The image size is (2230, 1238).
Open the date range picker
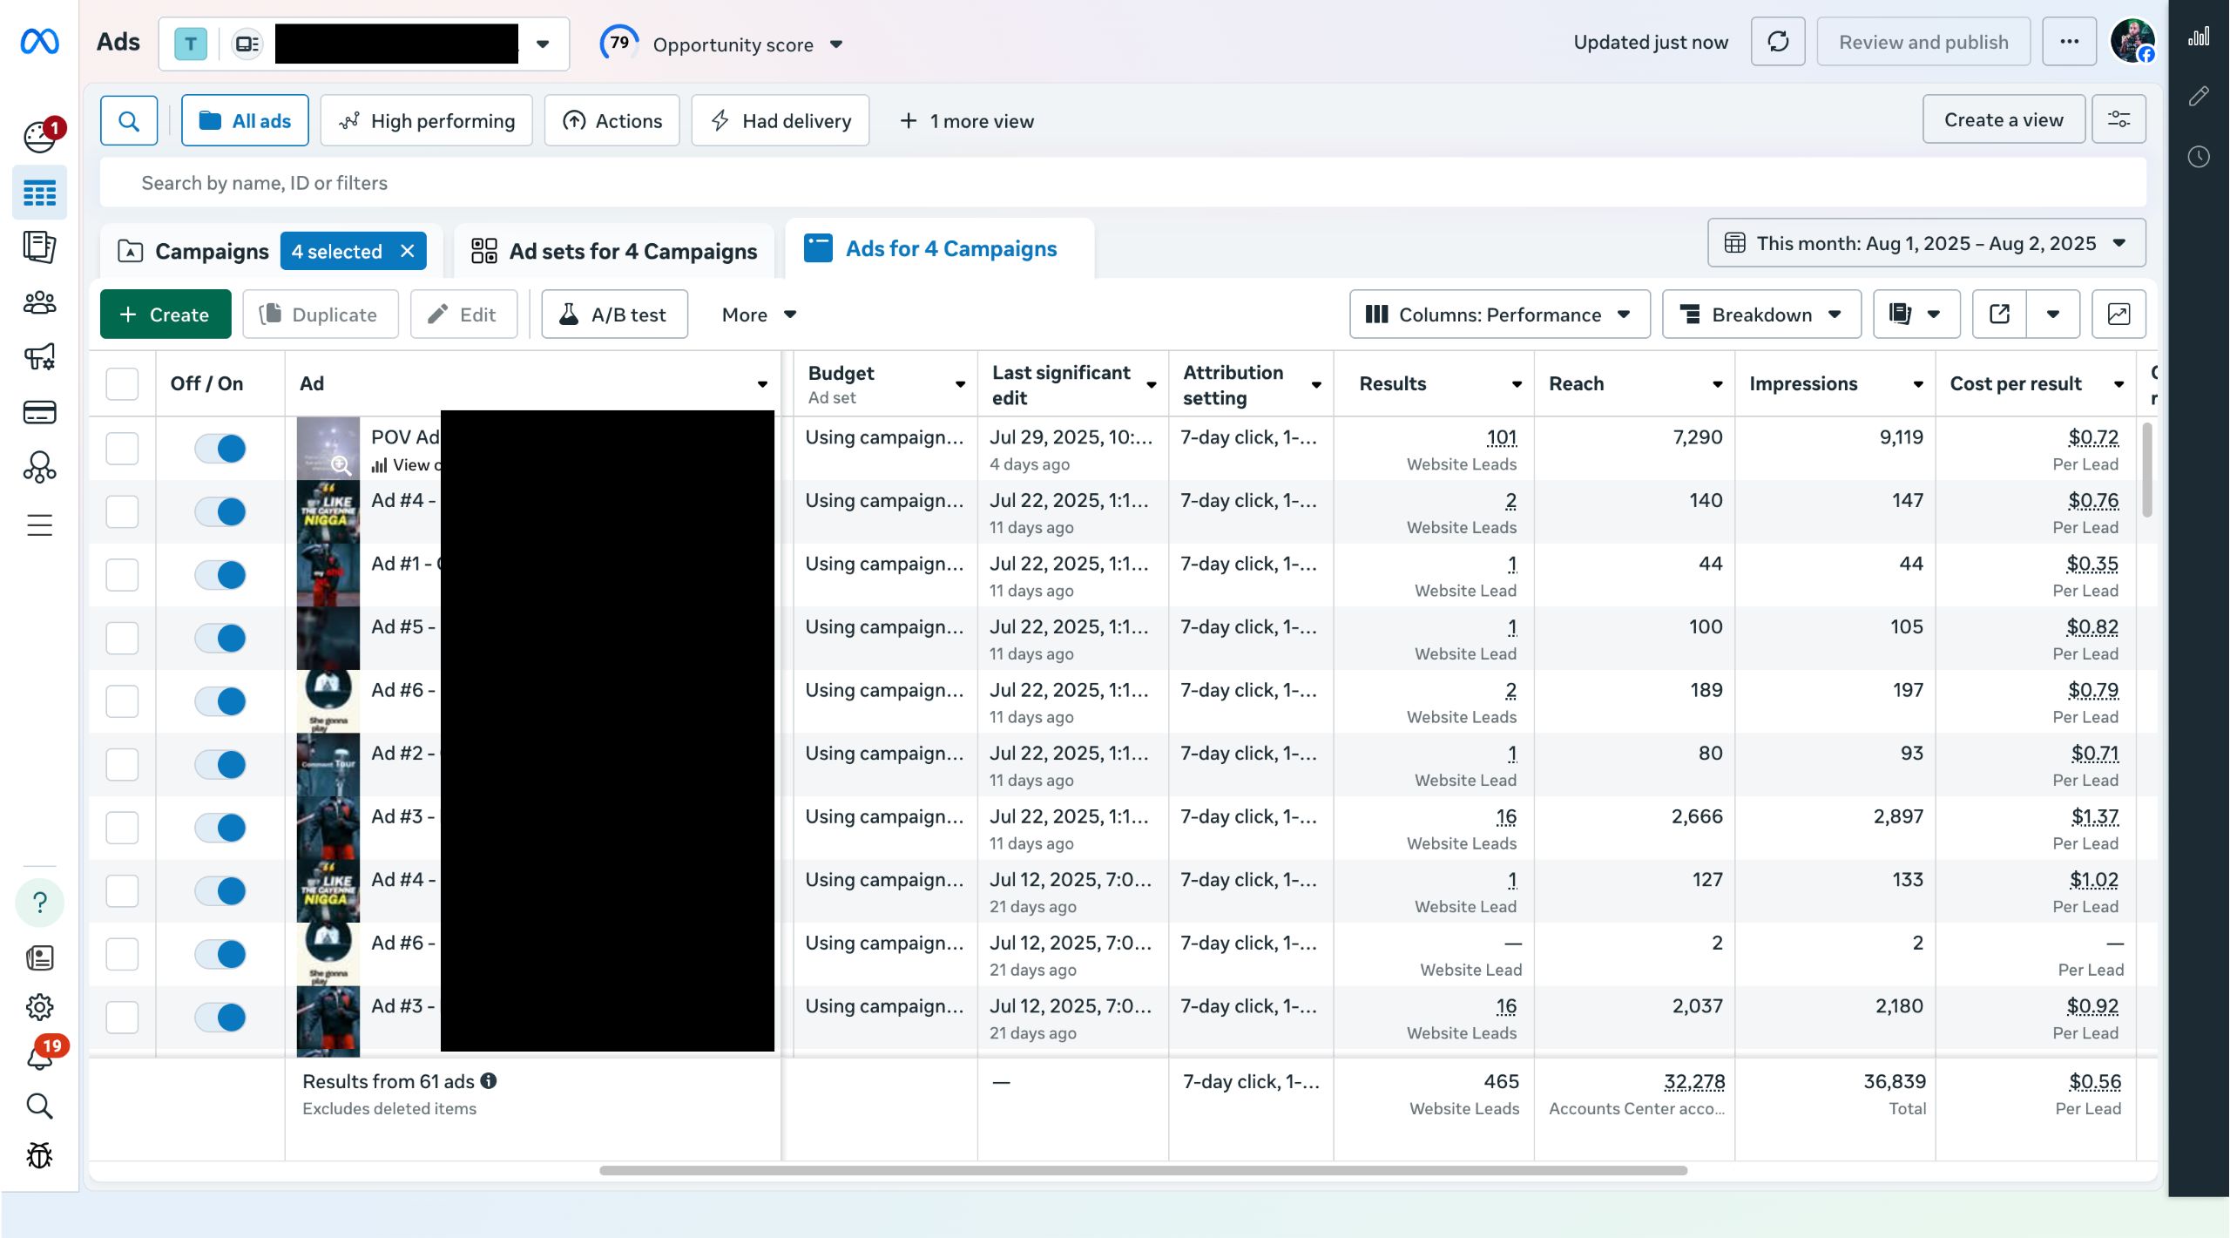point(1926,243)
